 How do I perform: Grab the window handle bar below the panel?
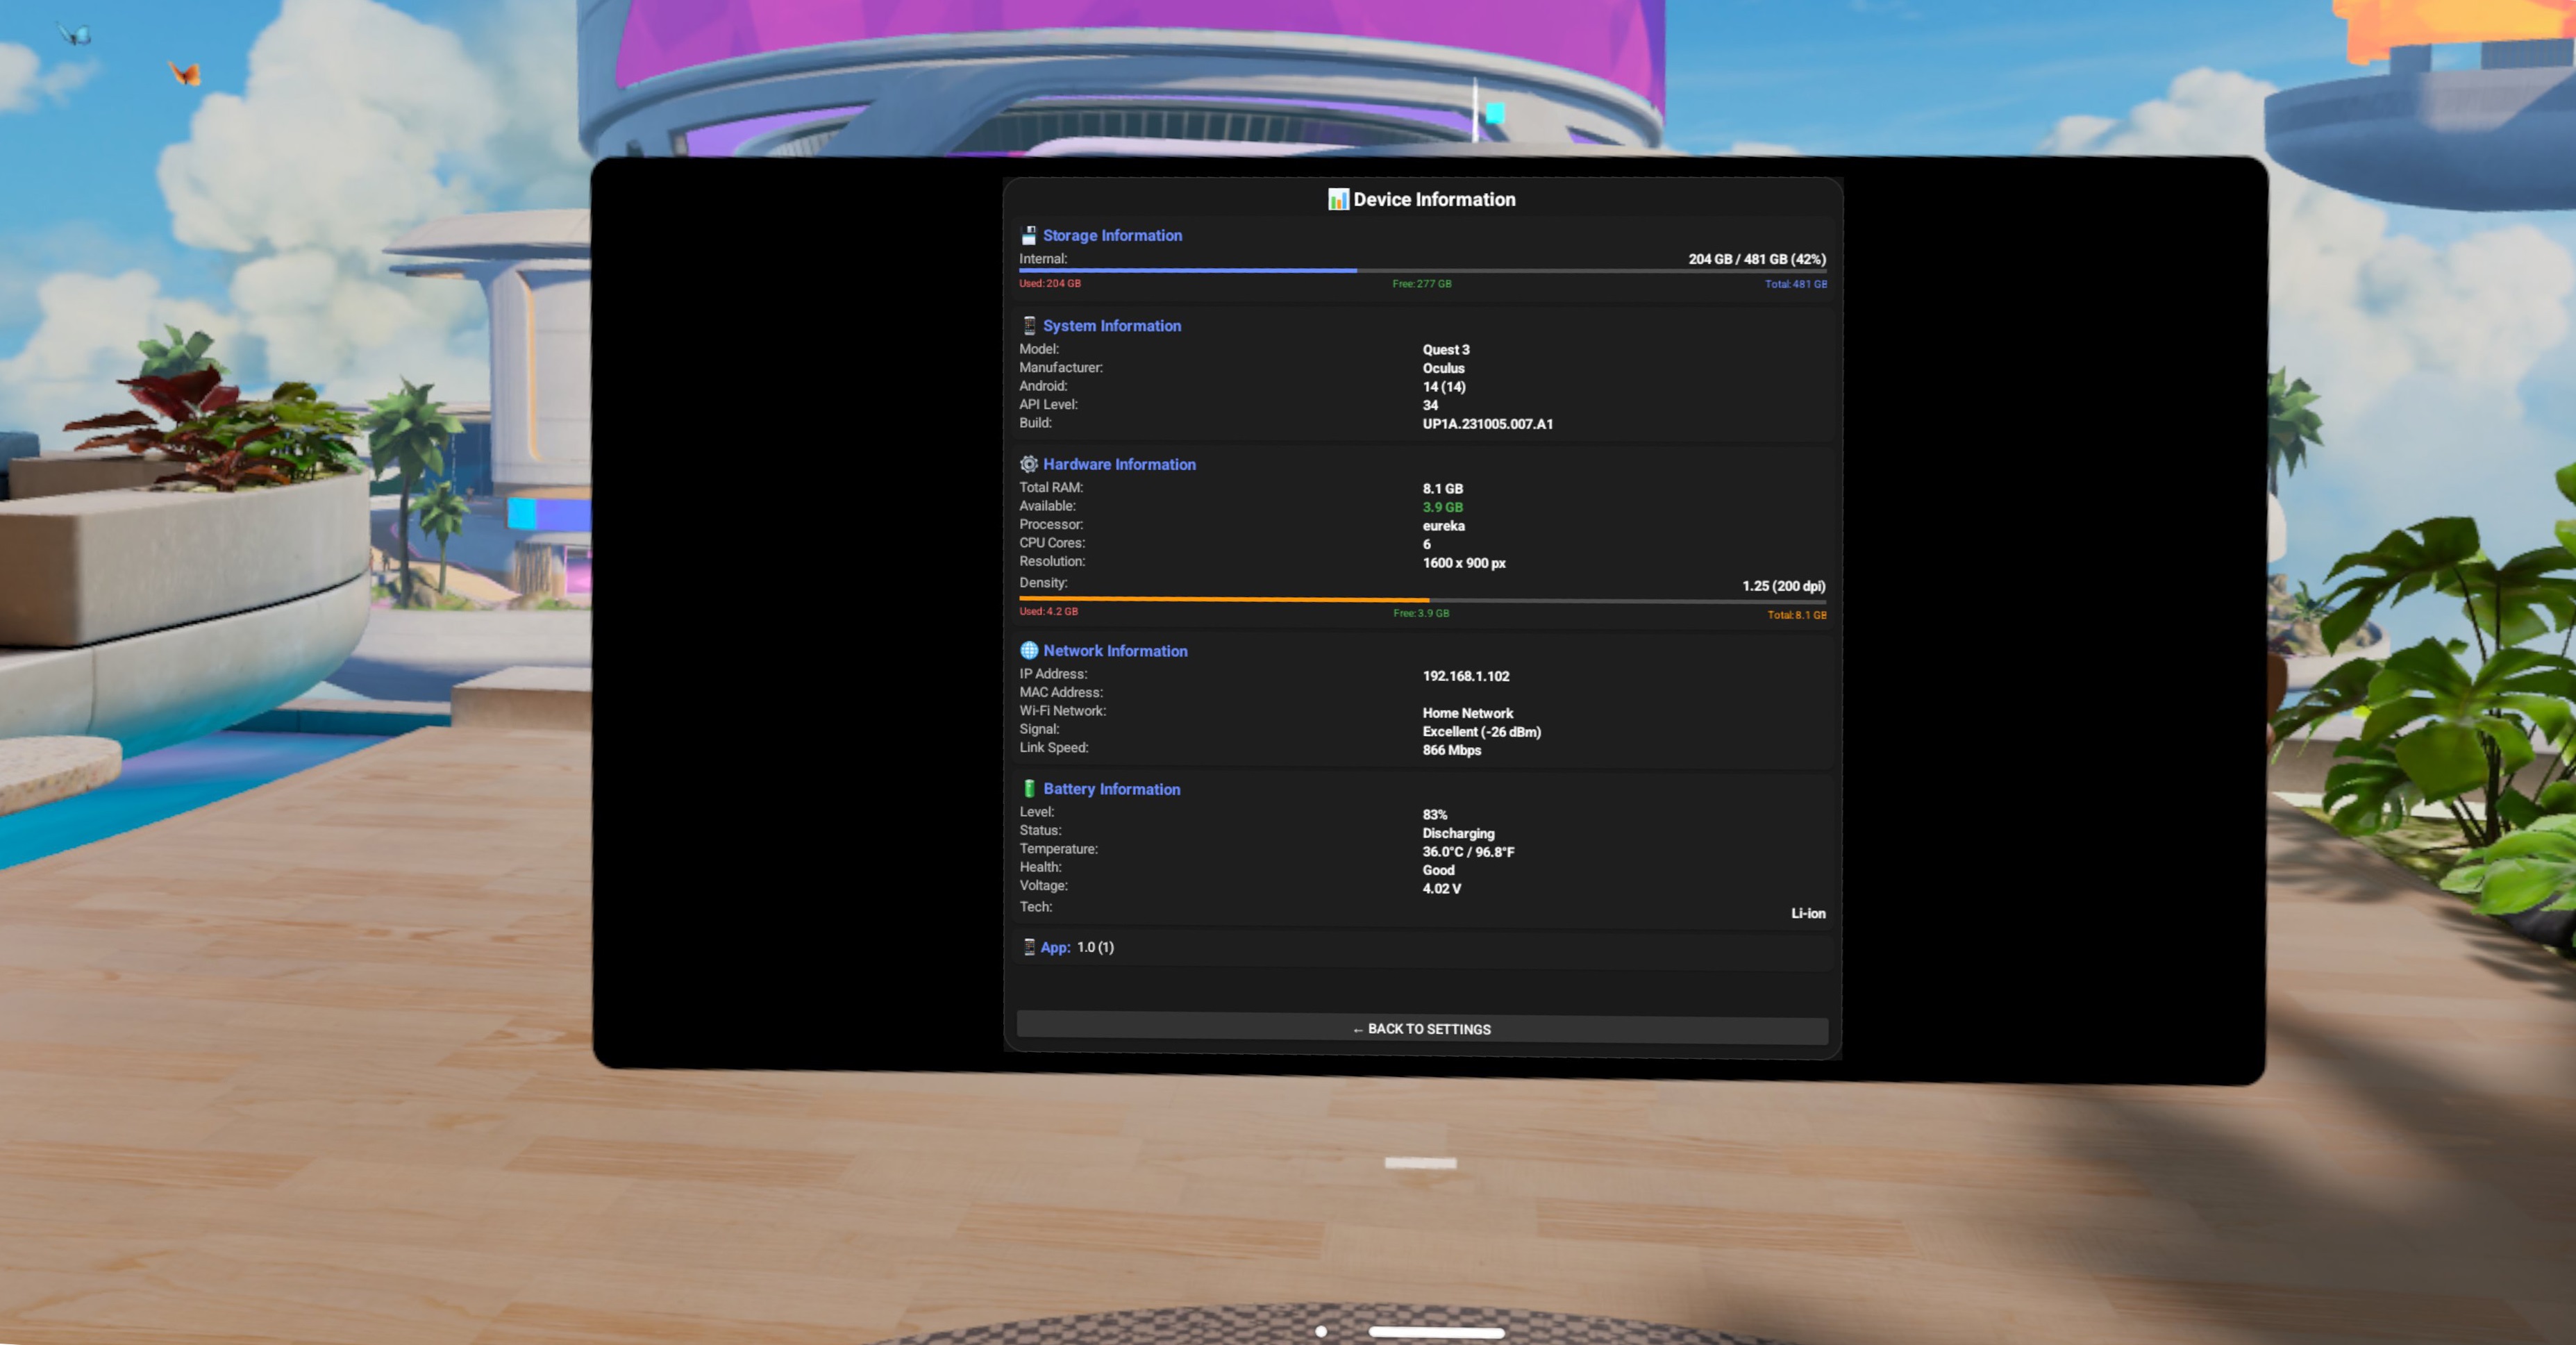coord(1420,1163)
